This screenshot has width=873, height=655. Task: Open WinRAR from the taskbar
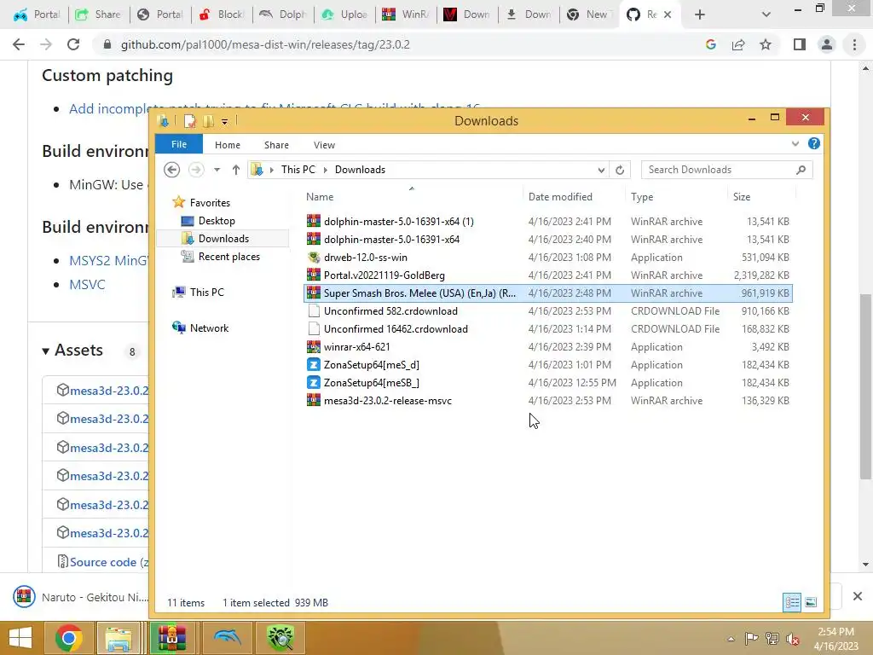171,638
